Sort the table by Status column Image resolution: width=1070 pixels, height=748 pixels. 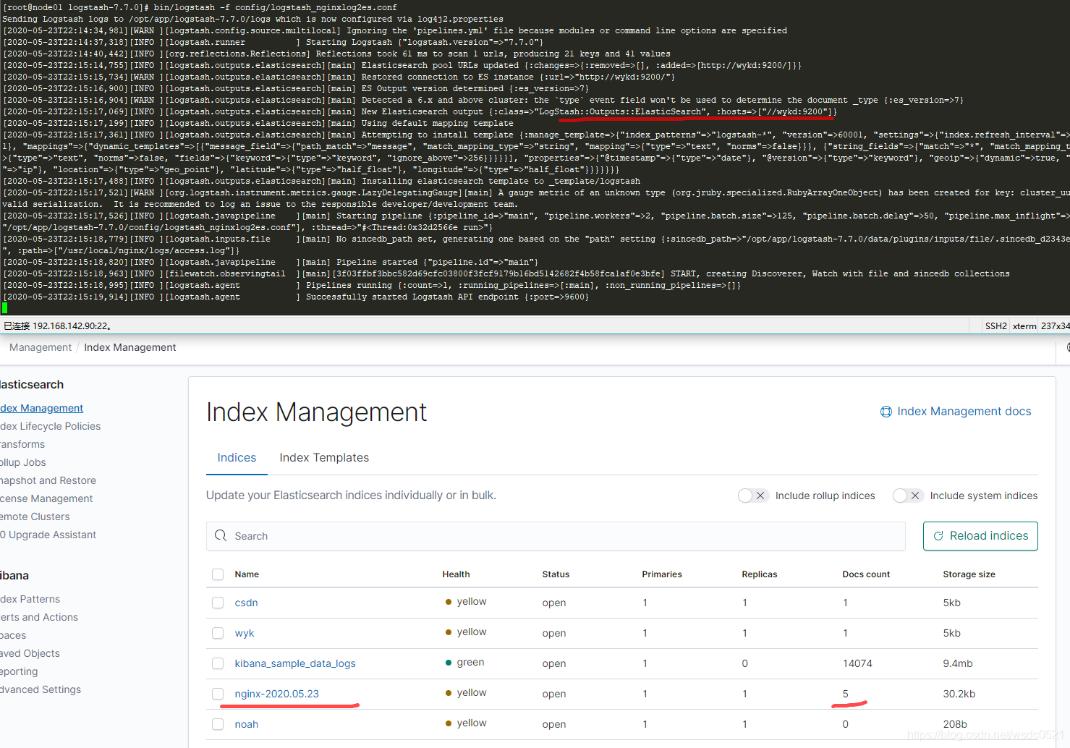click(x=556, y=574)
